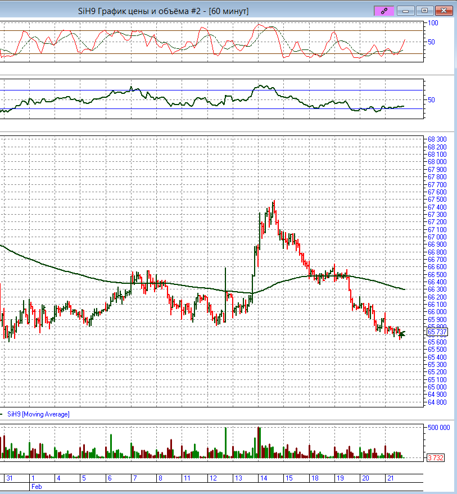
Task: Click the window title SiH9 График цены и объёма
Action: (163, 11)
